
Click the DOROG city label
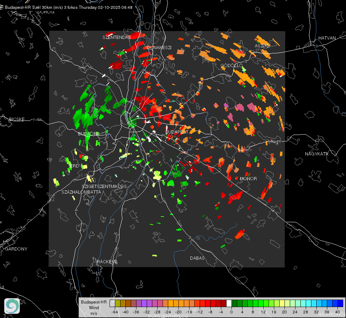(x=46, y=12)
